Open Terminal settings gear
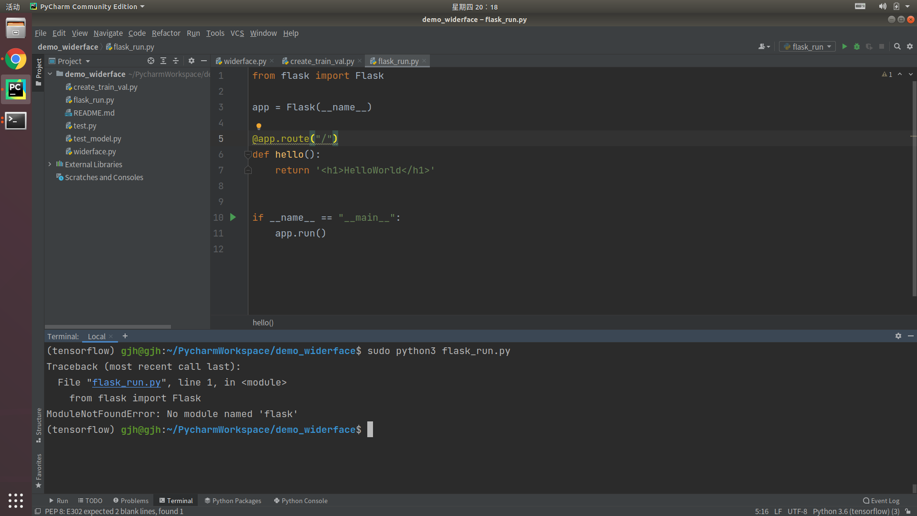This screenshot has height=516, width=917. coord(898,336)
